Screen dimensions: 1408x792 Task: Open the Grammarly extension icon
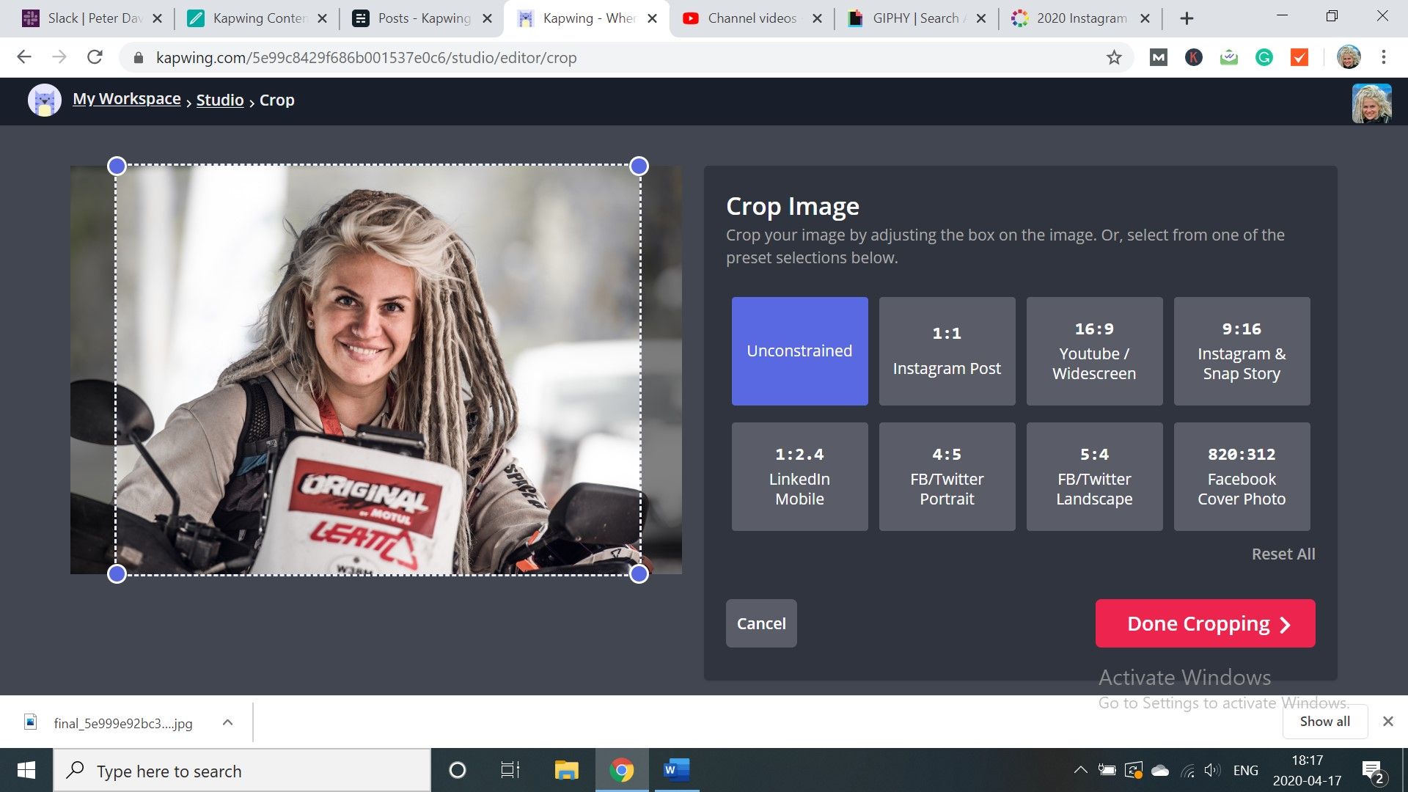coord(1264,57)
